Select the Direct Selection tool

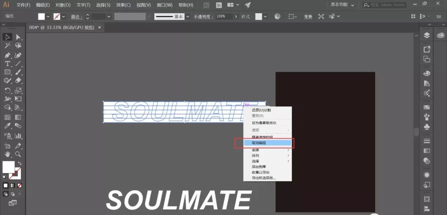18,37
